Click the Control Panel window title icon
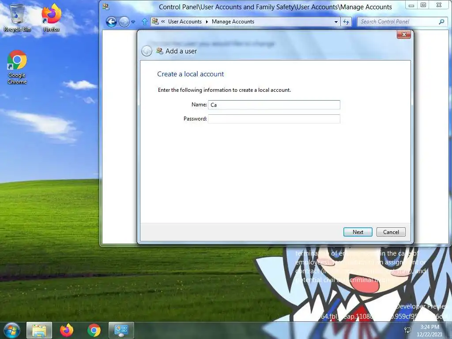 coord(106,7)
